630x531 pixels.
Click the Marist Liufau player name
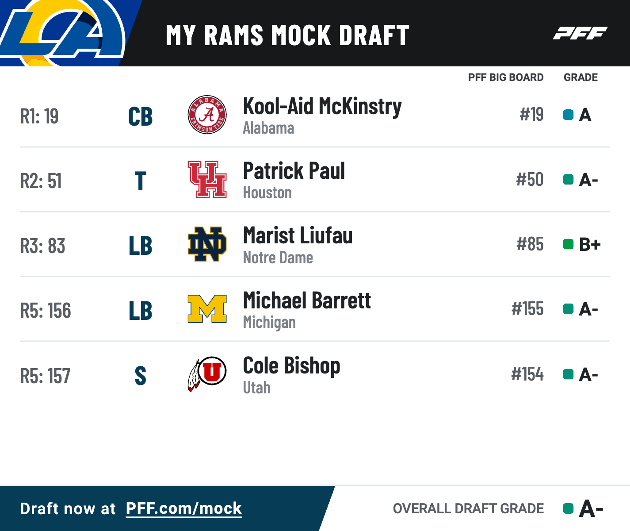298,236
